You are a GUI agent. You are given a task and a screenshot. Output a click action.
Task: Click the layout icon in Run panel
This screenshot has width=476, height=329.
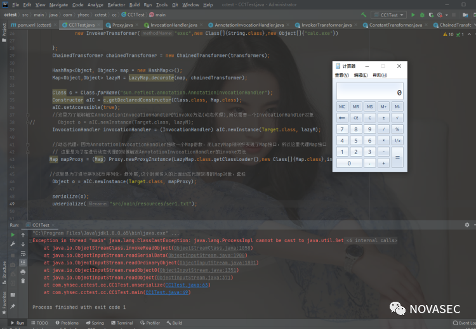[x=13, y=295]
